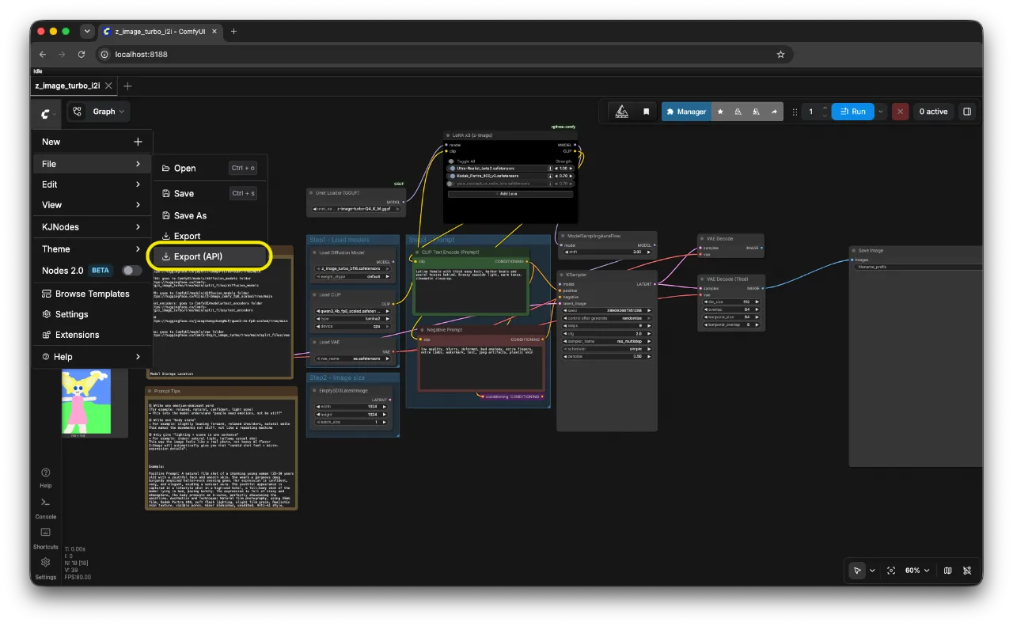Viewport: 1013px width, 626px height.
Task: Toggle the minimap icon
Action: click(x=948, y=571)
